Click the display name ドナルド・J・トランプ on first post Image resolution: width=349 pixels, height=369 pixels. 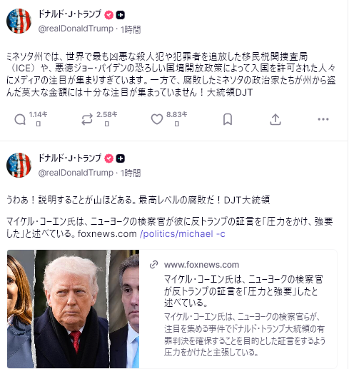70,14
